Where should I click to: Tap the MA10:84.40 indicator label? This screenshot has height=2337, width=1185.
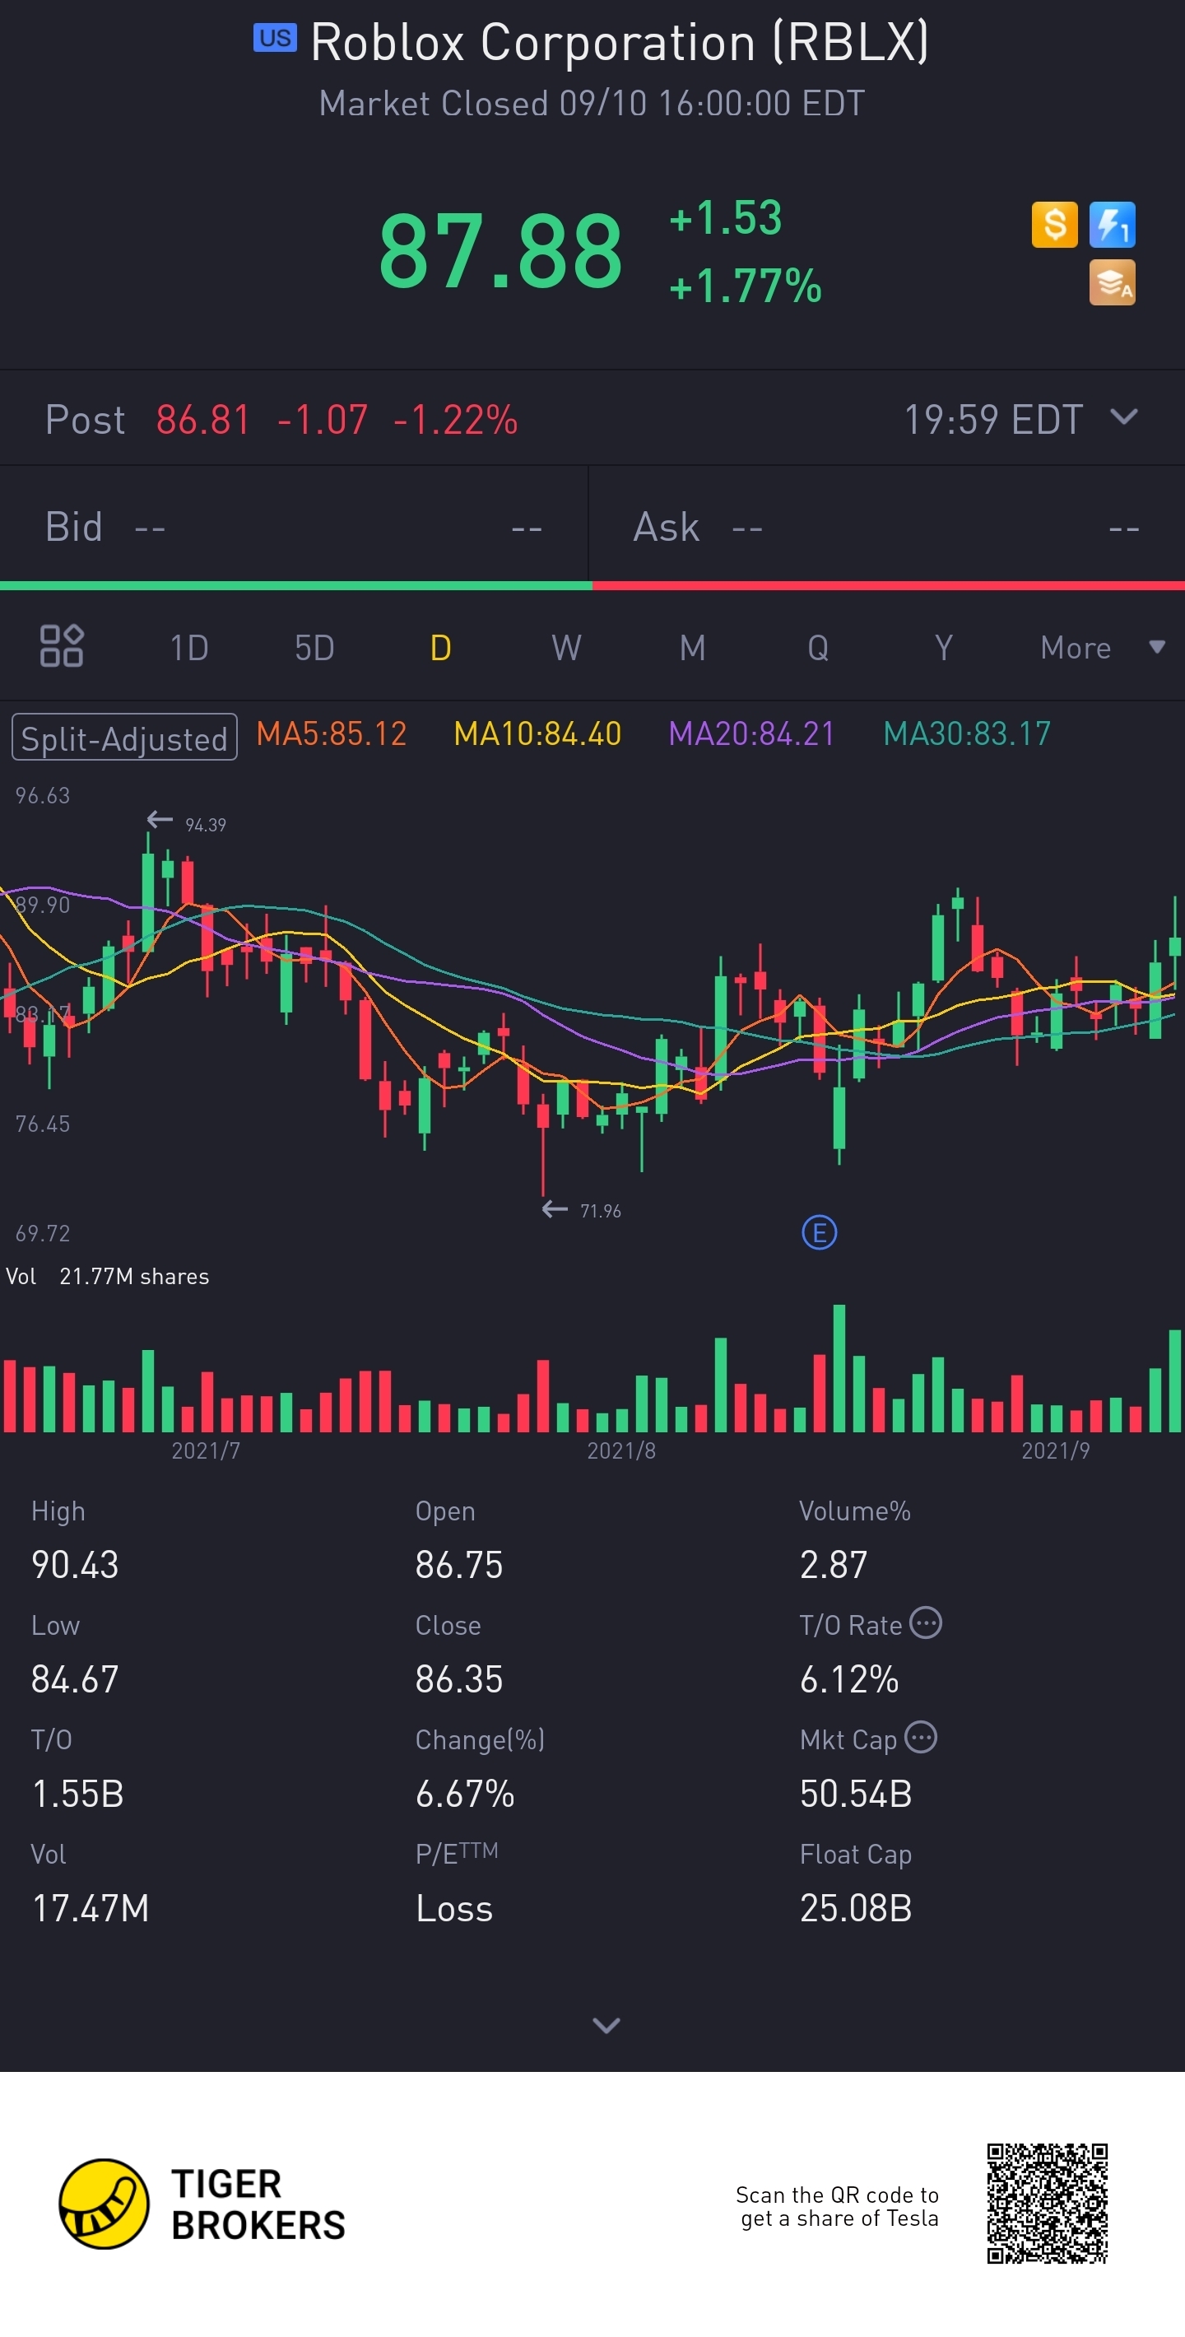[537, 733]
